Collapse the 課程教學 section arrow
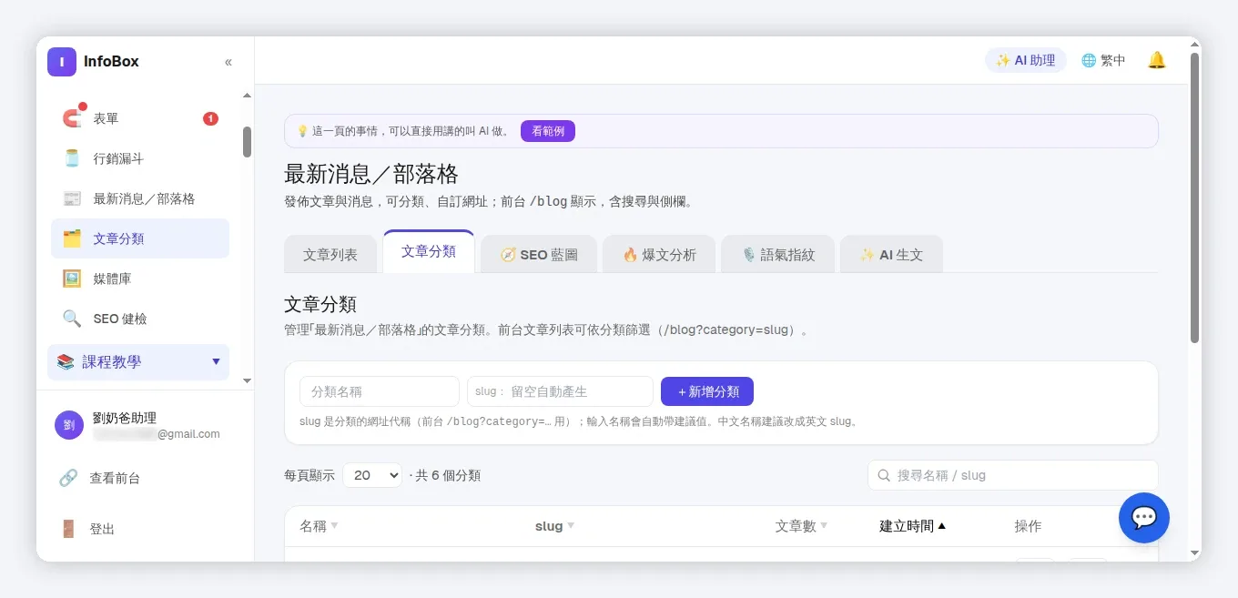The width and height of the screenshot is (1238, 598). click(216, 361)
